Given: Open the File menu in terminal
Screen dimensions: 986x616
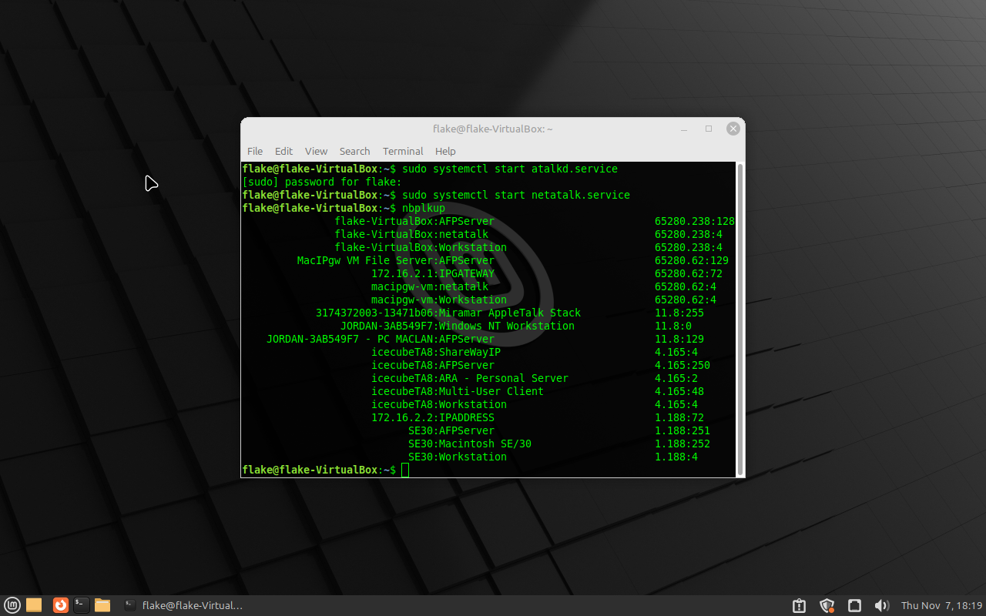Looking at the screenshot, I should (x=255, y=151).
